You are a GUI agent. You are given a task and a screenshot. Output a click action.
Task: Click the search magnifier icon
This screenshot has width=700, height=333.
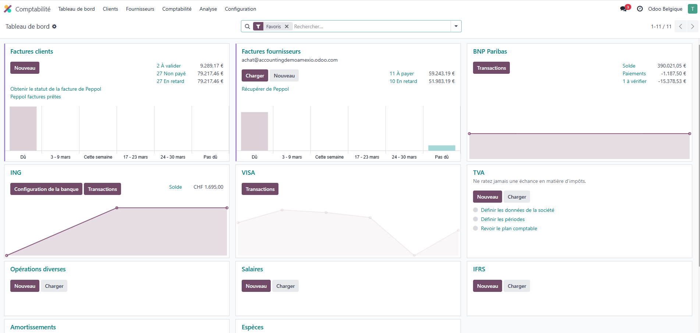(248, 26)
